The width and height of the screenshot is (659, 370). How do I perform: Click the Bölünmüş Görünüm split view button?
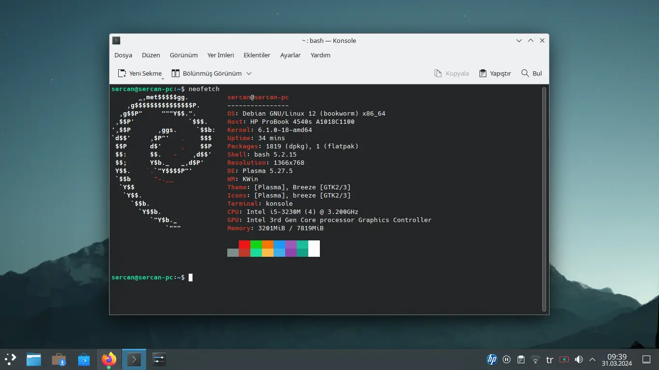coord(206,73)
